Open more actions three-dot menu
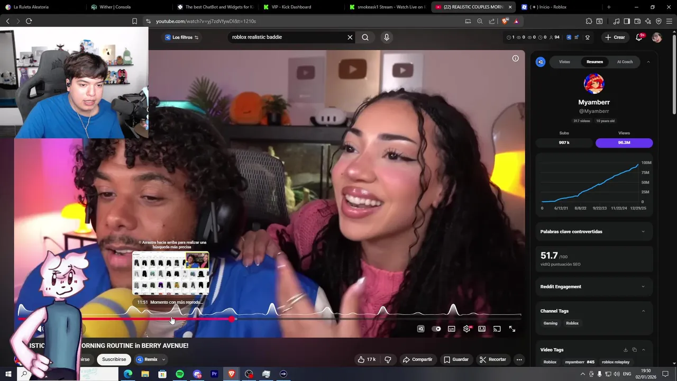The width and height of the screenshot is (677, 381). click(x=519, y=359)
